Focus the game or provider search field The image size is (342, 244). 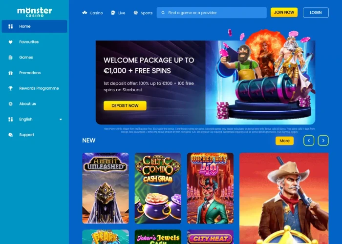(x=212, y=13)
